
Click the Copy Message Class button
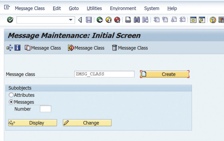[x=43, y=48]
